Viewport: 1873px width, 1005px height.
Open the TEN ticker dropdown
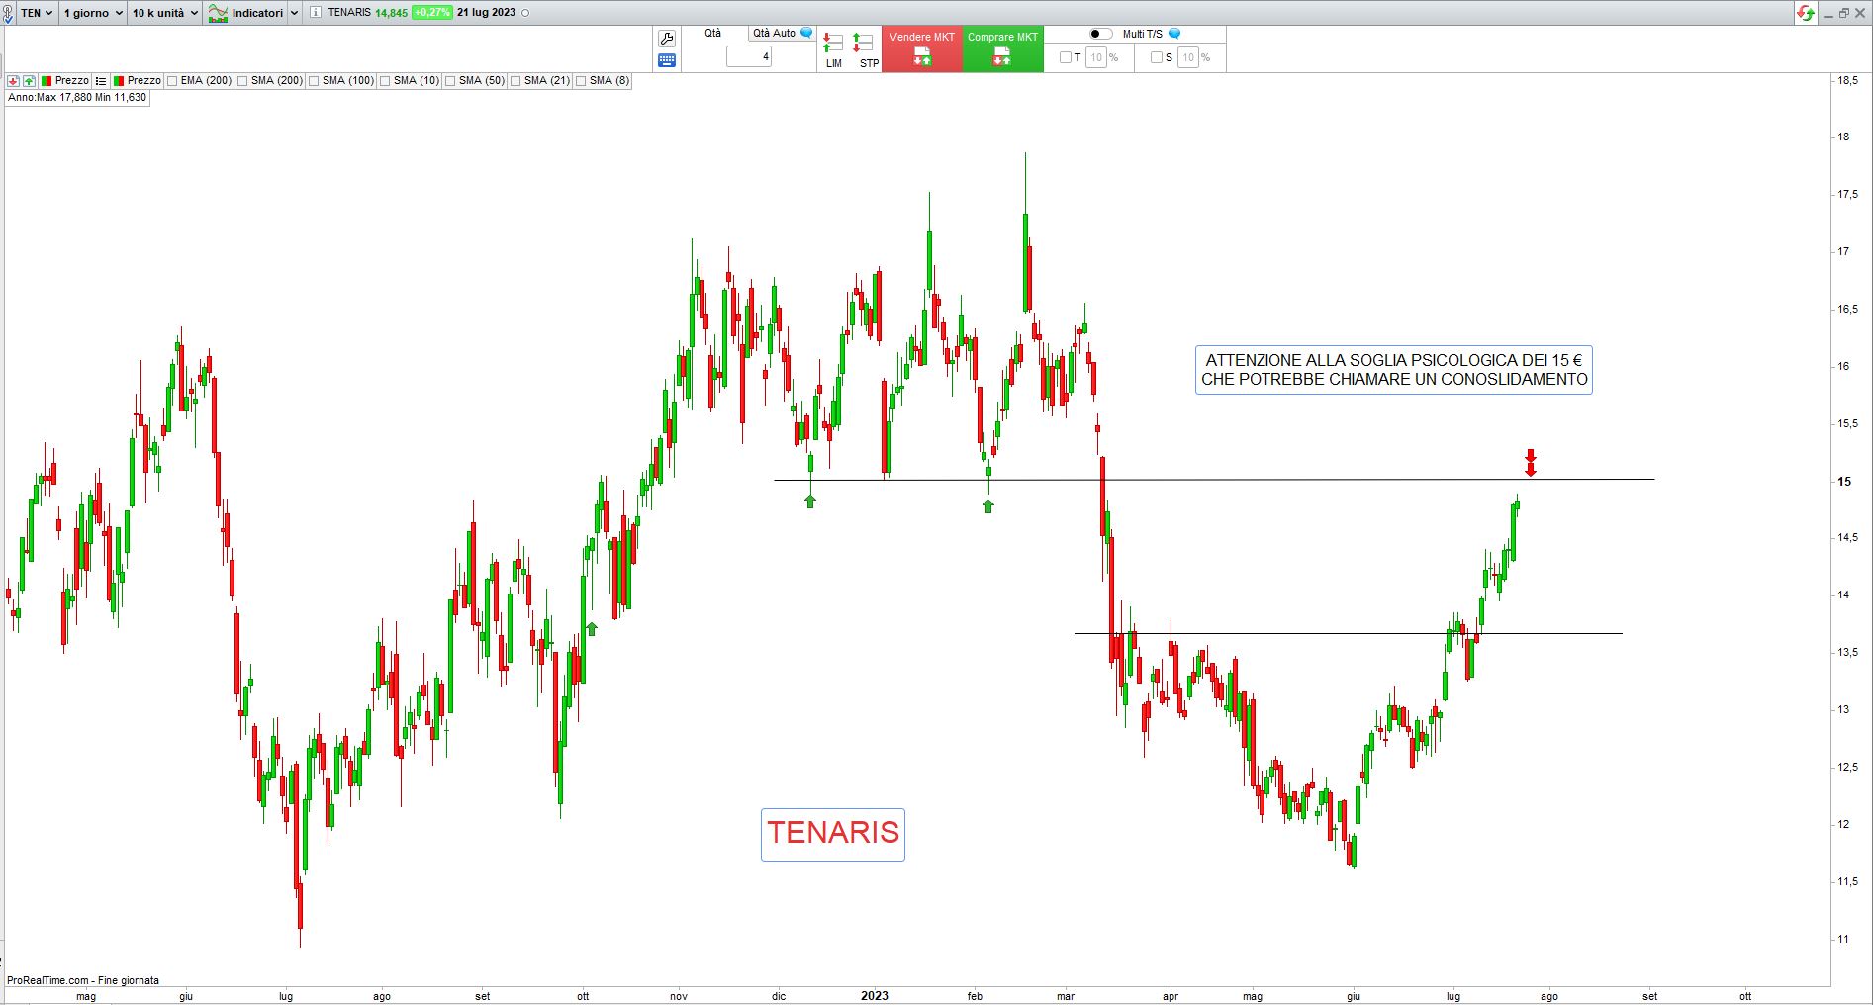[37, 13]
